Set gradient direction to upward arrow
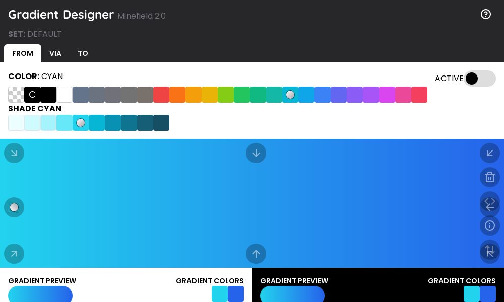 click(256, 254)
